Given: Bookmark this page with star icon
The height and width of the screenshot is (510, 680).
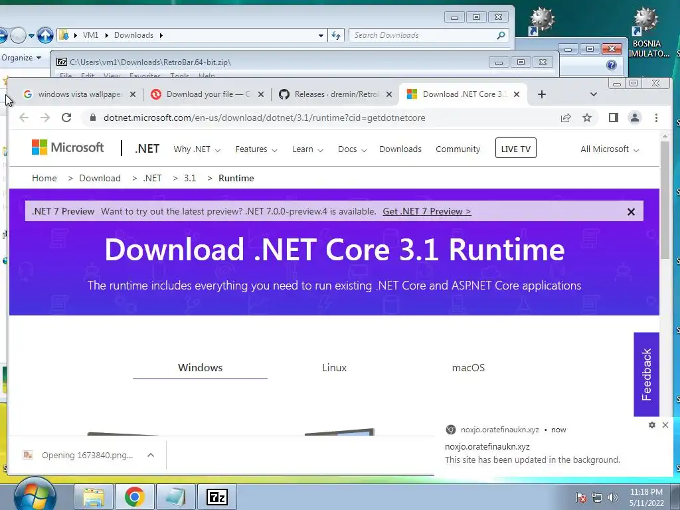Looking at the screenshot, I should (x=587, y=118).
